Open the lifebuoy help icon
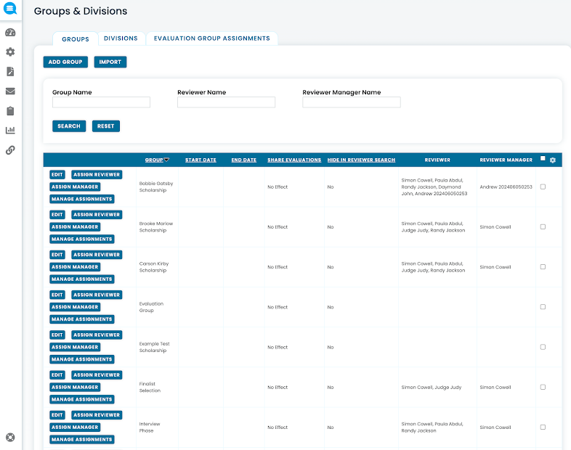This screenshot has width=571, height=450. pos(10,437)
